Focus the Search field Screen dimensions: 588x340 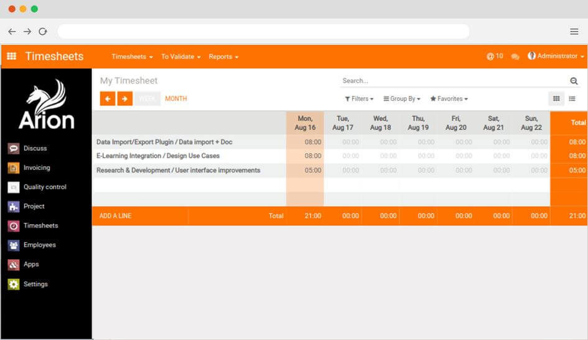[454, 81]
